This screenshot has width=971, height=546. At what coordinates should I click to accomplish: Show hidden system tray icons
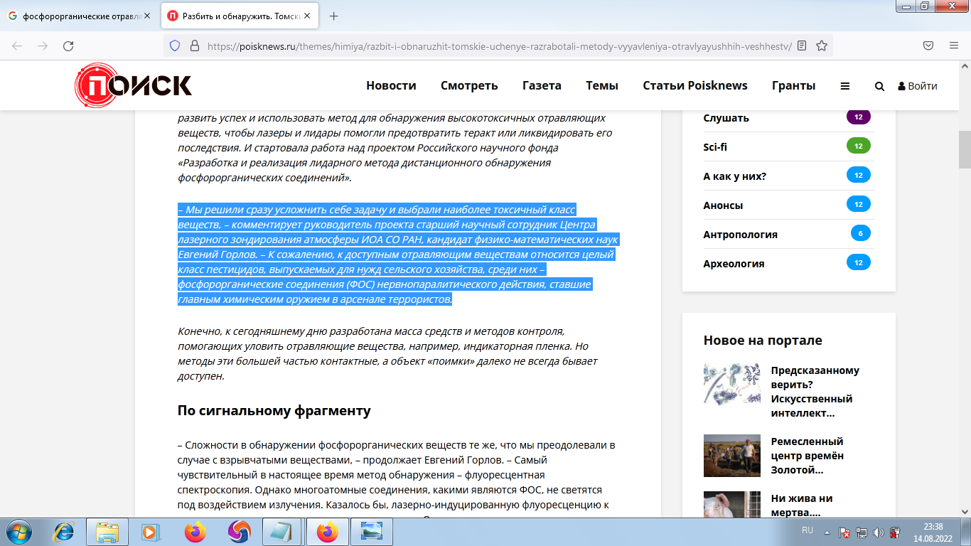[826, 531]
